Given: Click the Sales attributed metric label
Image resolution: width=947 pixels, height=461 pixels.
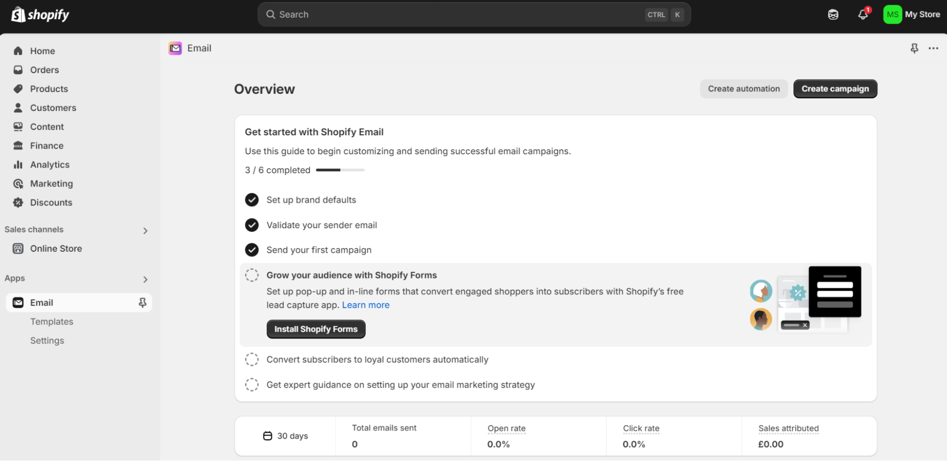Looking at the screenshot, I should coord(788,428).
